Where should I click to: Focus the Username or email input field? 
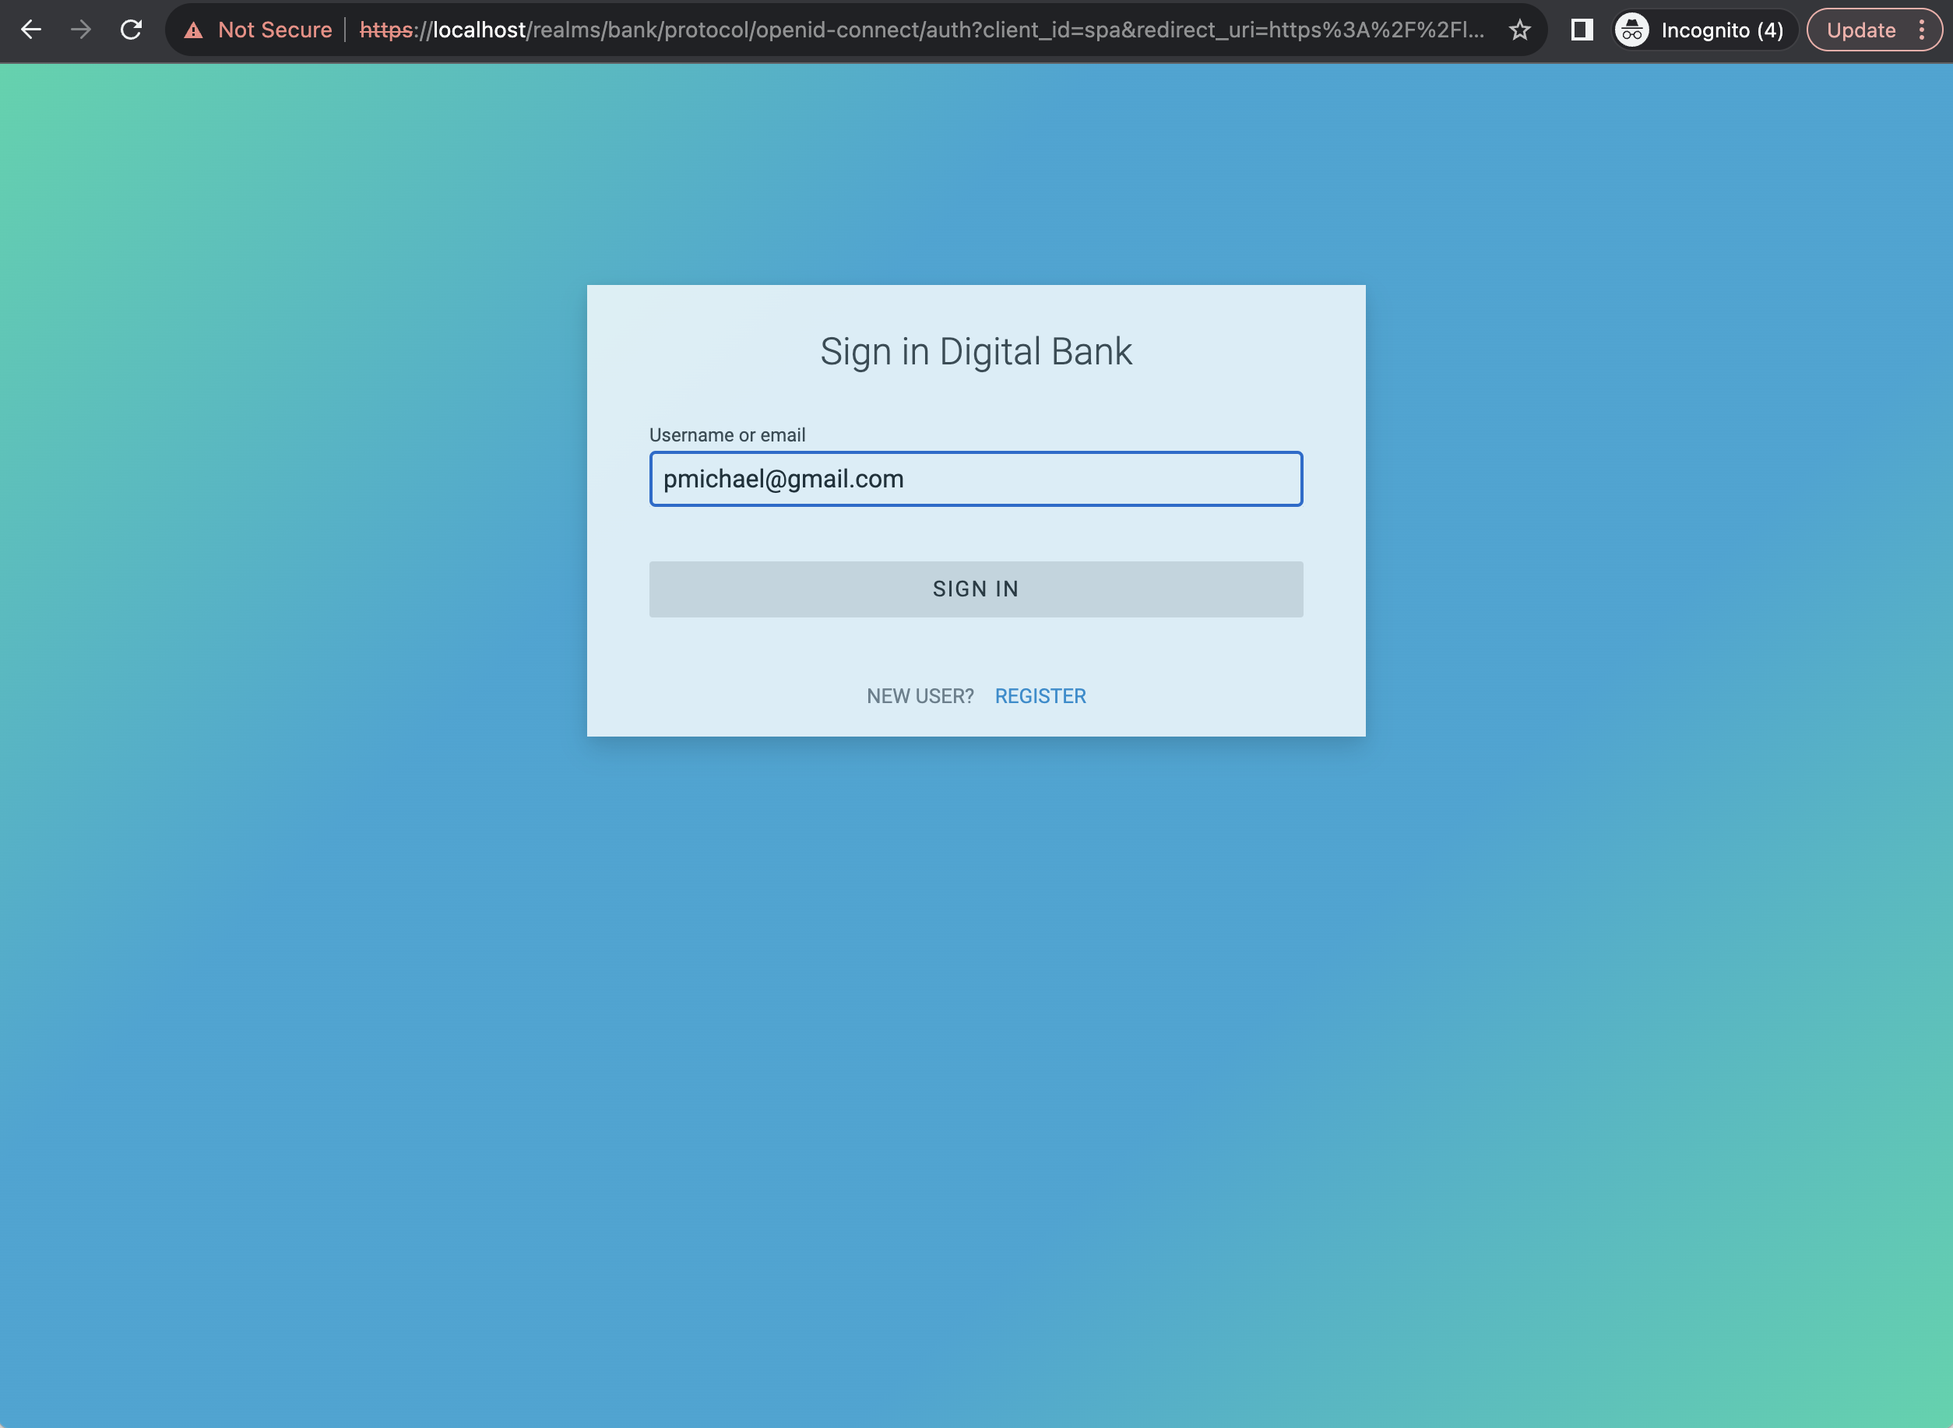tap(975, 479)
